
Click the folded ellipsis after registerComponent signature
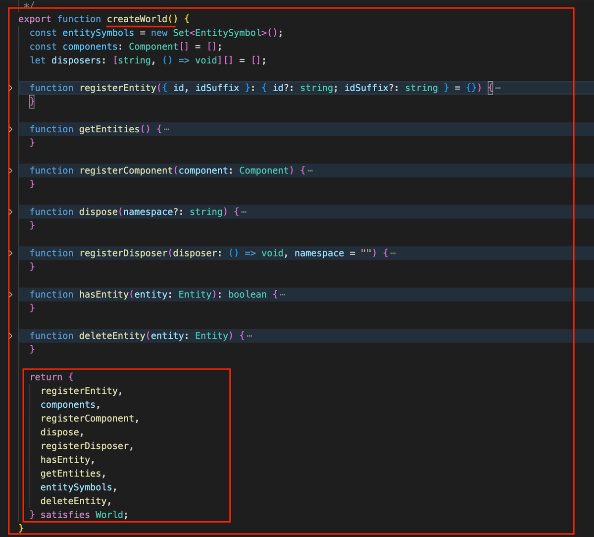(x=310, y=171)
